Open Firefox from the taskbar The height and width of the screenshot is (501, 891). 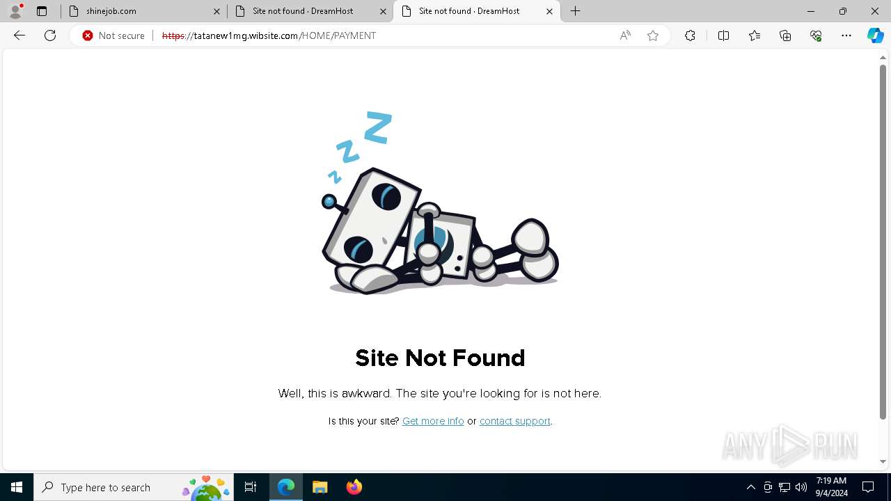pyautogui.click(x=354, y=487)
